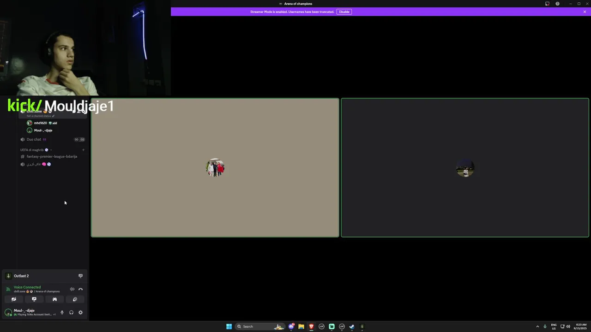Open the Outlast 2 game icon
This screenshot has width=591, height=332.
pyautogui.click(x=8, y=276)
